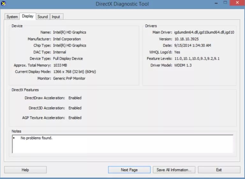Click the Exit button

pos(219,170)
